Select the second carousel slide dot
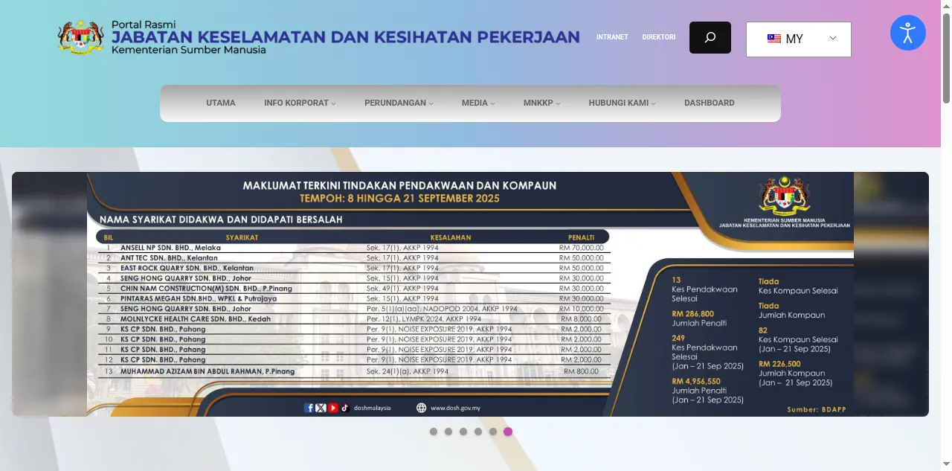The height and width of the screenshot is (471, 952). 448,432
